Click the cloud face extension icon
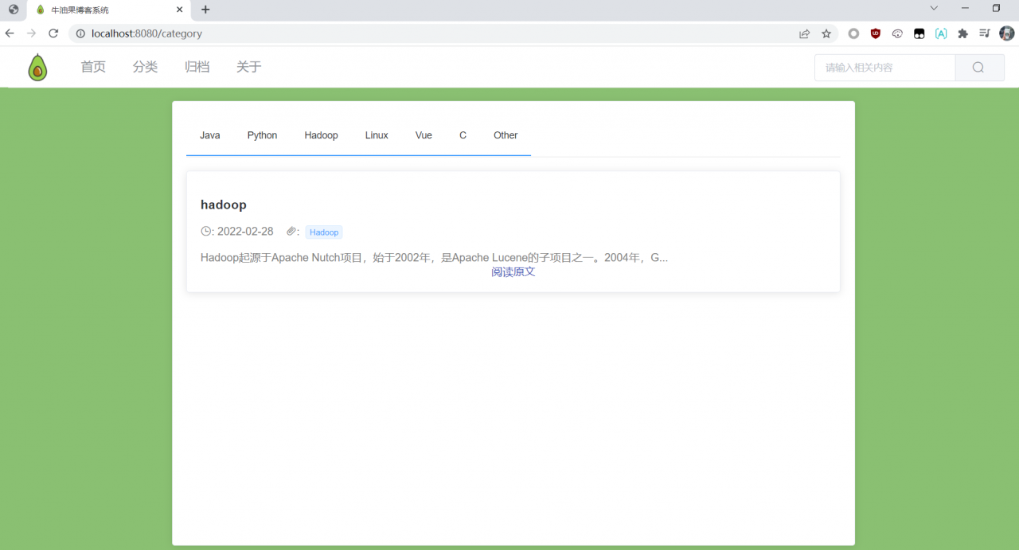 point(897,33)
